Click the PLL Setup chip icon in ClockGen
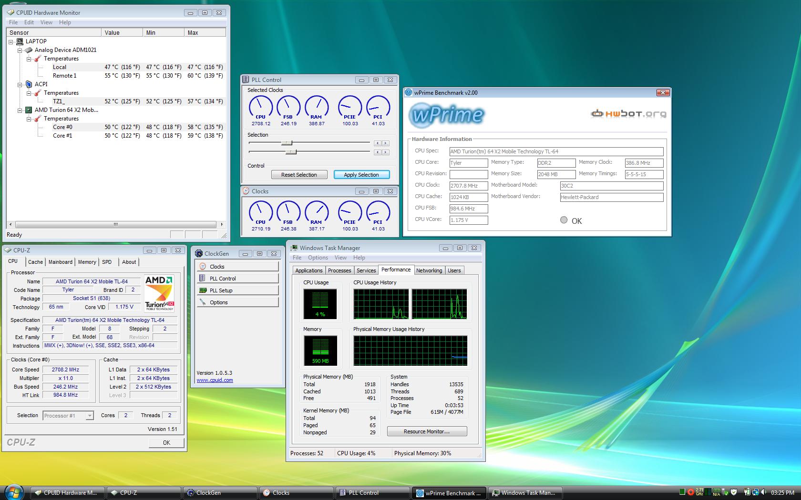Screen dimensions: 801x500 point(203,290)
